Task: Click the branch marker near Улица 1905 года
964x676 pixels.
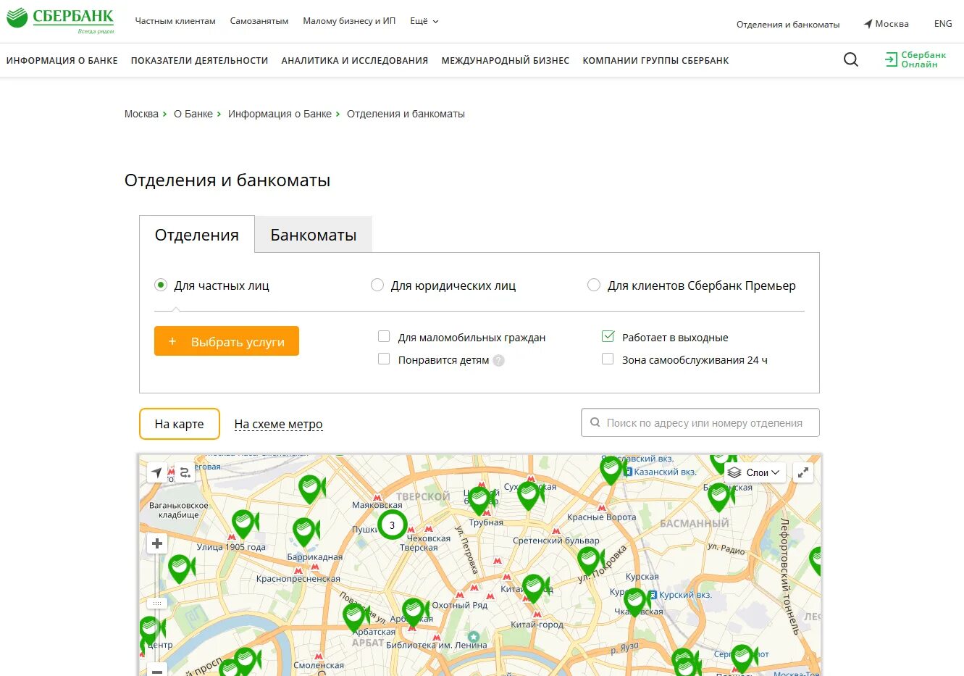Action: click(244, 525)
